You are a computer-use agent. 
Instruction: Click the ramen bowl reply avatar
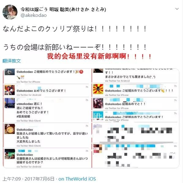[x=10, y=129]
